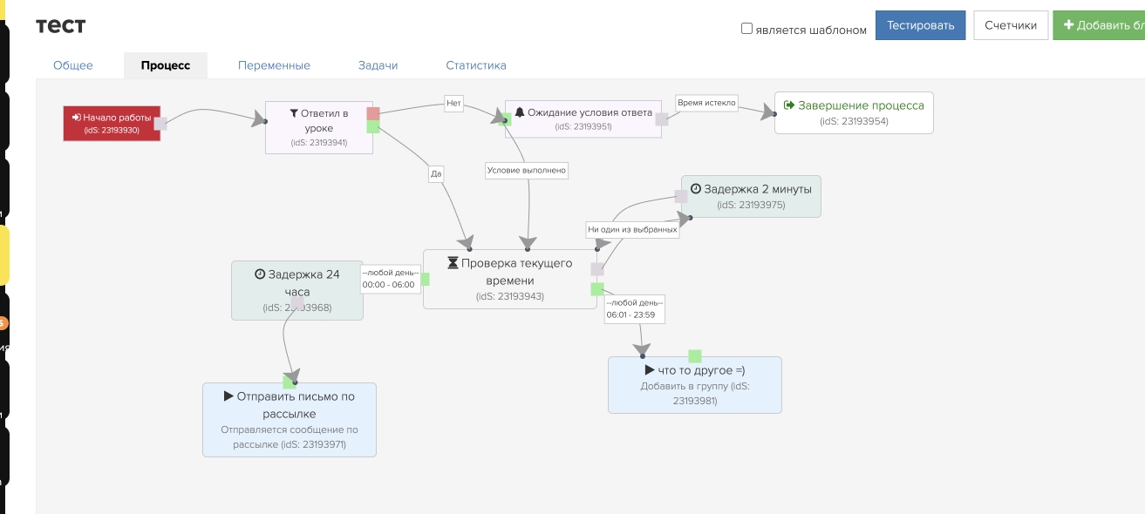Select the 'Время истекло' connection label
1145x514 pixels.
coord(706,103)
